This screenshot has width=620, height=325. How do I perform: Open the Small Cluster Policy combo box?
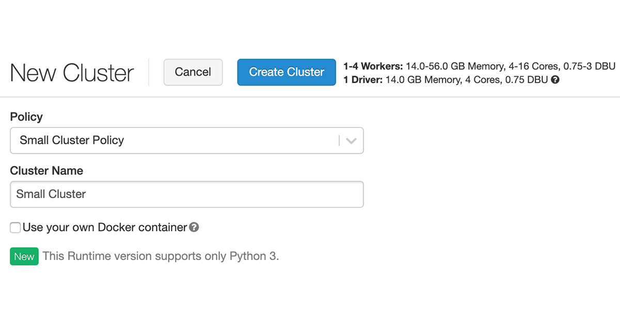pos(176,140)
